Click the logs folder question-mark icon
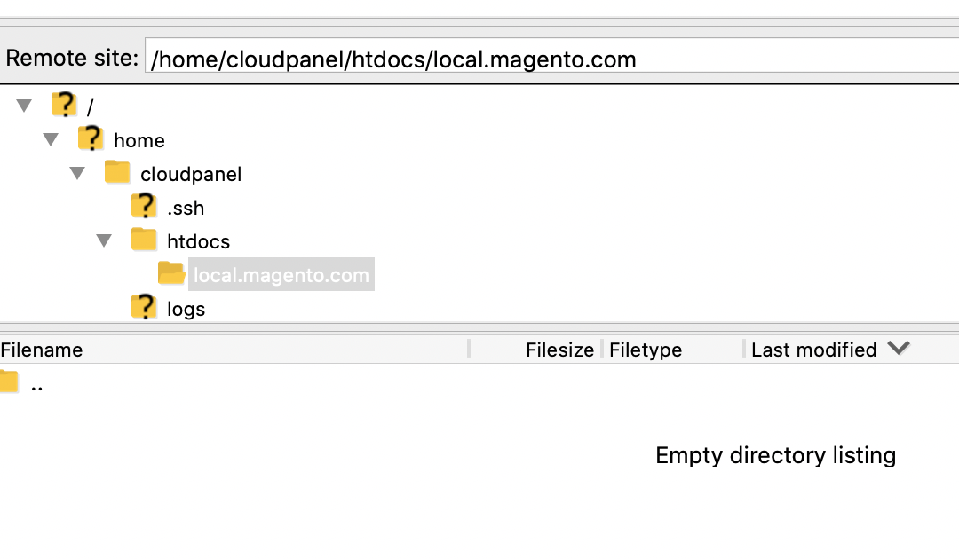 pyautogui.click(x=144, y=308)
